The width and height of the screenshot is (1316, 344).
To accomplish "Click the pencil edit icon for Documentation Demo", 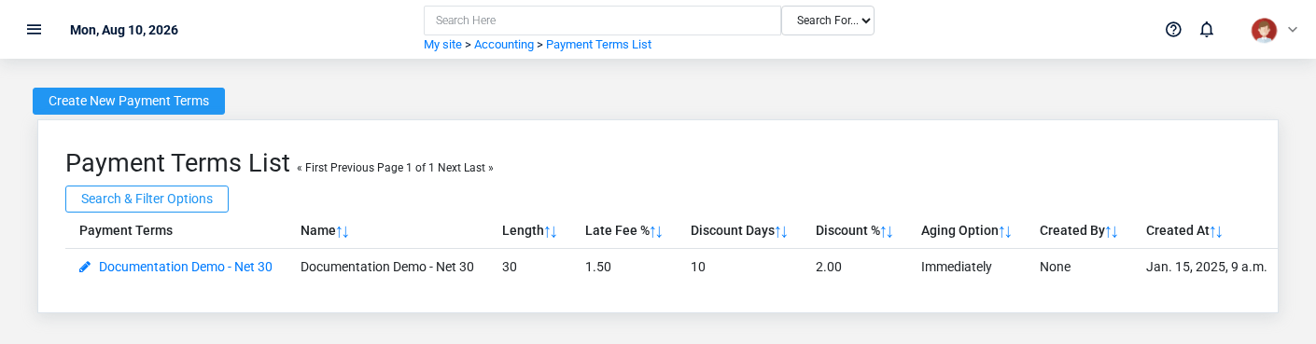I will coord(85,267).
